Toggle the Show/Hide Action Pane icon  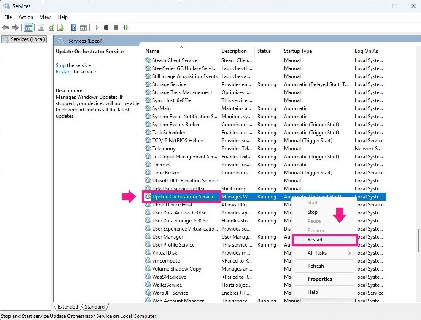[x=84, y=27]
